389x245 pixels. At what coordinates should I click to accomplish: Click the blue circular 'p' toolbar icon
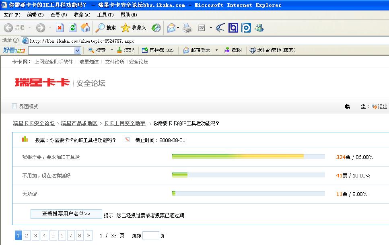[x=246, y=28]
